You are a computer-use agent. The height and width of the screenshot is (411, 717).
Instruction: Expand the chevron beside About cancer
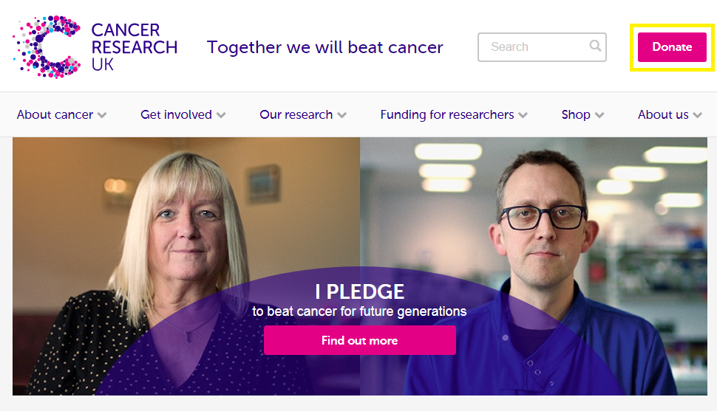pyautogui.click(x=102, y=115)
